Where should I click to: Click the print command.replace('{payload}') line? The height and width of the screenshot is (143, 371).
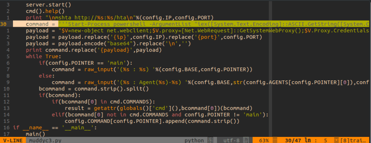pyautogui.click(x=94, y=50)
